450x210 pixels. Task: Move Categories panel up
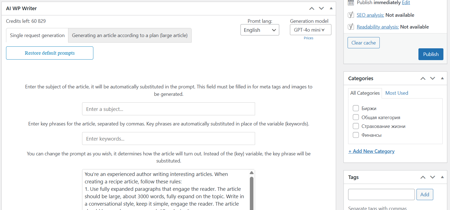tap(423, 79)
